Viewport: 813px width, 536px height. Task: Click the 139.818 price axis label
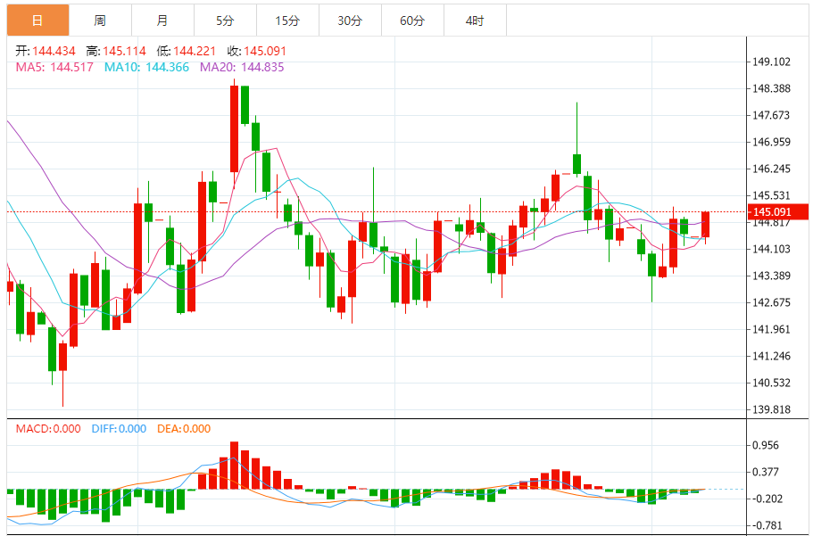click(x=772, y=409)
